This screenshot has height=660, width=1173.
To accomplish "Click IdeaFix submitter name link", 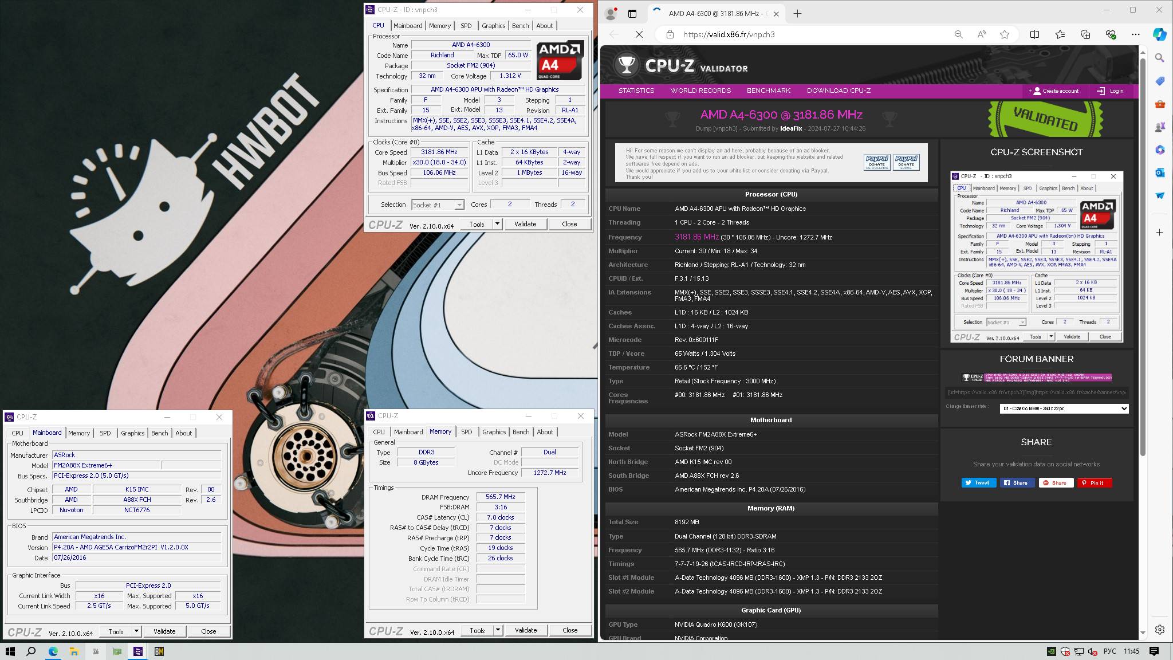I will [x=791, y=128].
